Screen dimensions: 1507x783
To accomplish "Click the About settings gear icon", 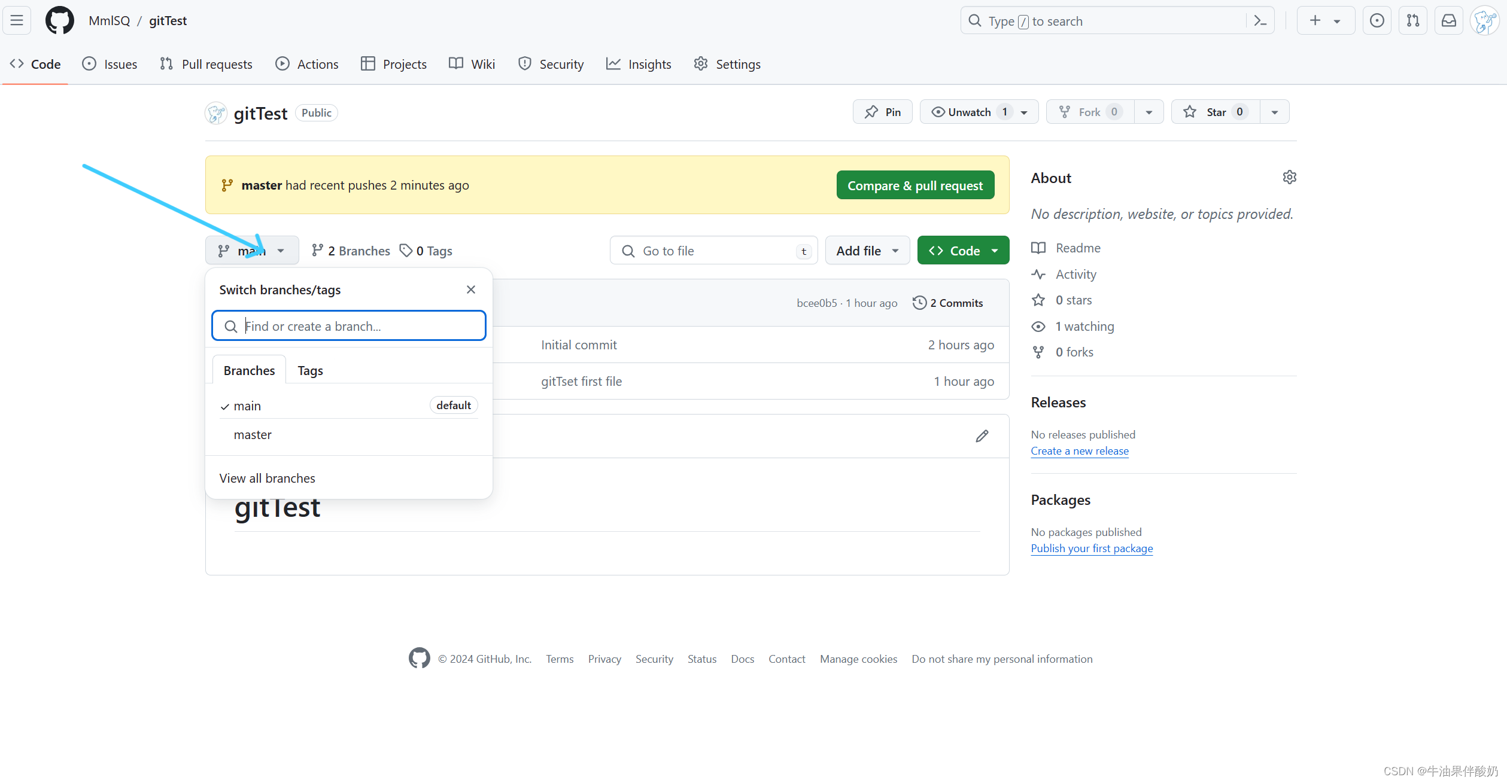I will pyautogui.click(x=1289, y=178).
